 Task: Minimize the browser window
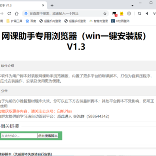pos(140,3)
